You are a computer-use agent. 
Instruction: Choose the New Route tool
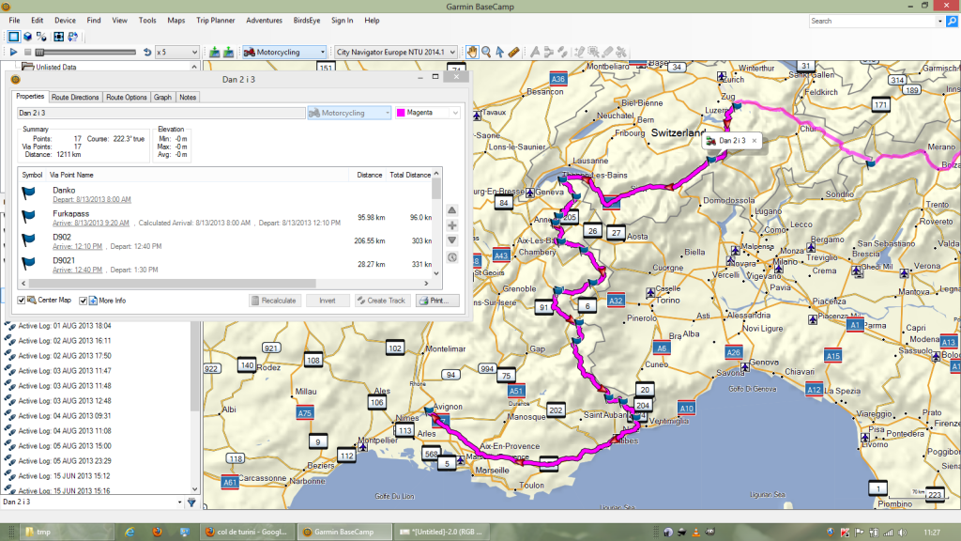(548, 53)
